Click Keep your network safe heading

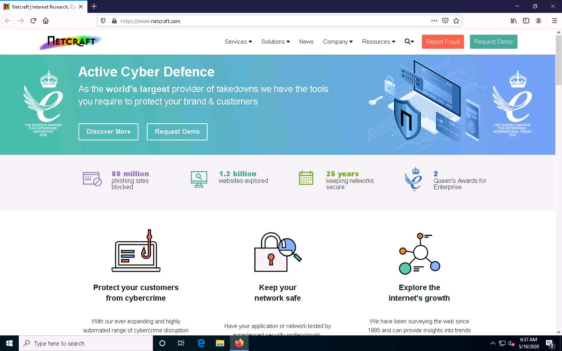tap(277, 292)
